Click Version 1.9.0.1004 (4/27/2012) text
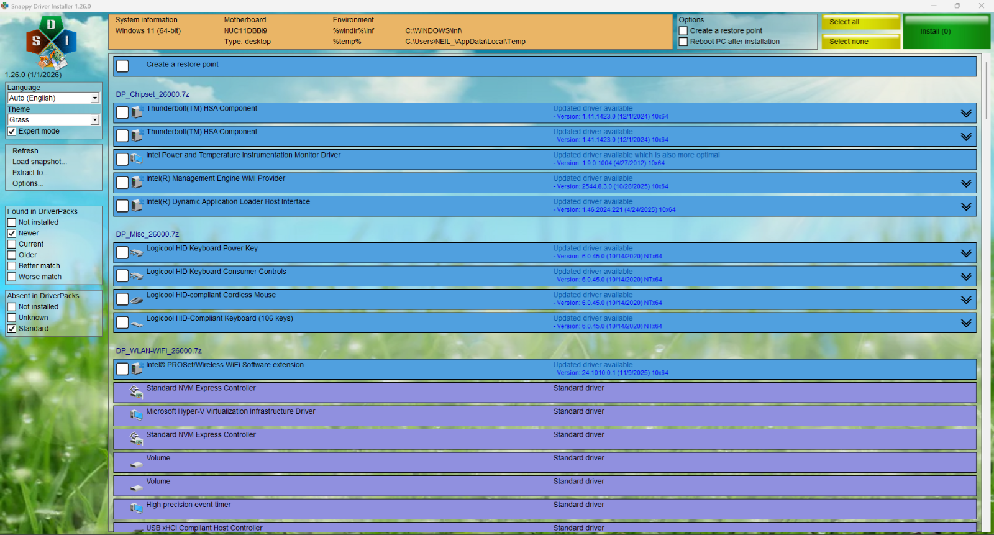Image resolution: width=994 pixels, height=535 pixels. pyautogui.click(x=609, y=163)
